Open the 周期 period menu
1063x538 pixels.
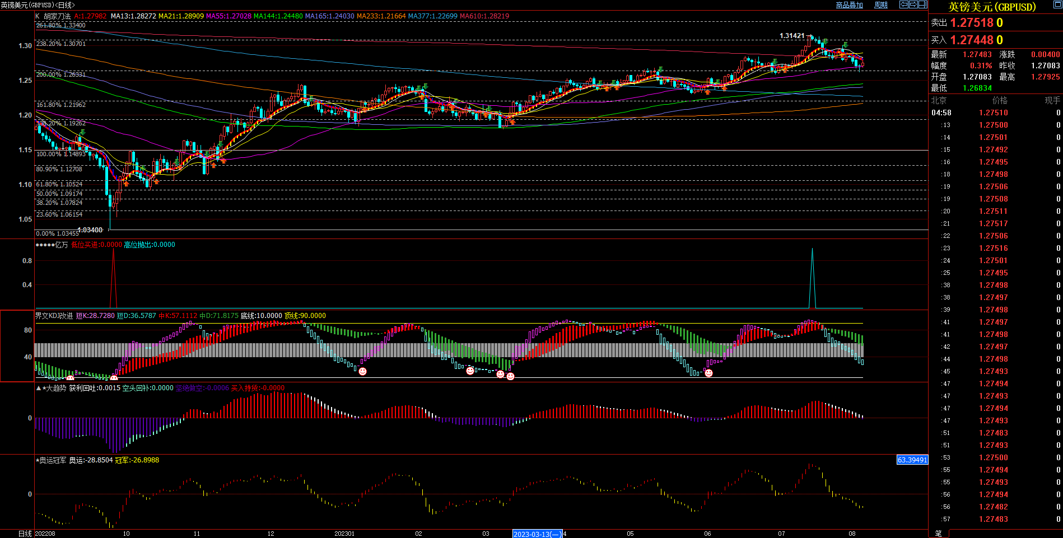pos(881,5)
